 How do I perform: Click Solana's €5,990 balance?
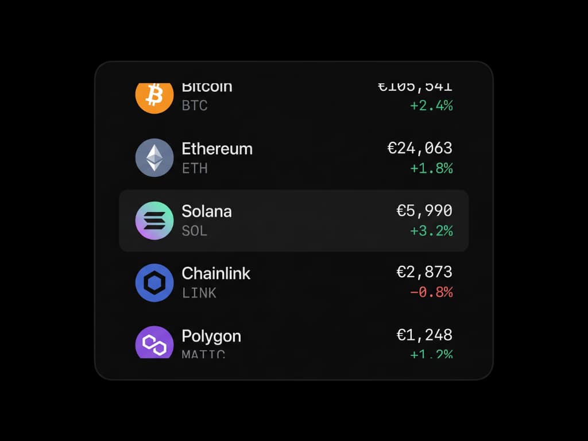pyautogui.click(x=424, y=211)
